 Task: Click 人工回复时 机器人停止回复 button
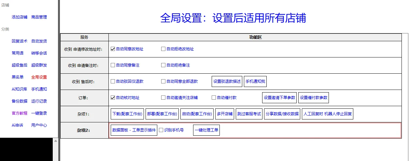click(x=327, y=114)
